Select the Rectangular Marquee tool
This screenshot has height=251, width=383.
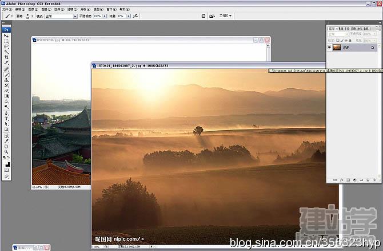pos(6,41)
